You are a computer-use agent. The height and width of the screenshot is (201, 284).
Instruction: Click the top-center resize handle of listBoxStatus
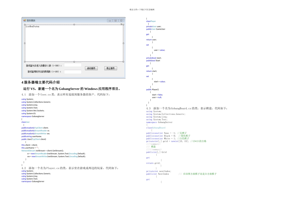point(74,25)
